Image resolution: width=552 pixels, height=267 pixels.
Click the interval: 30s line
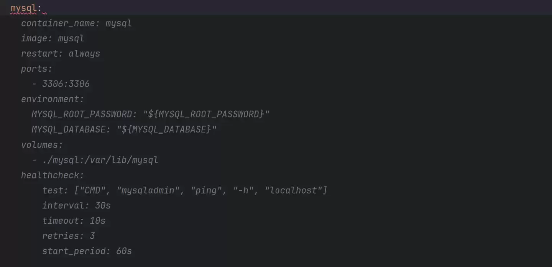[x=76, y=206]
